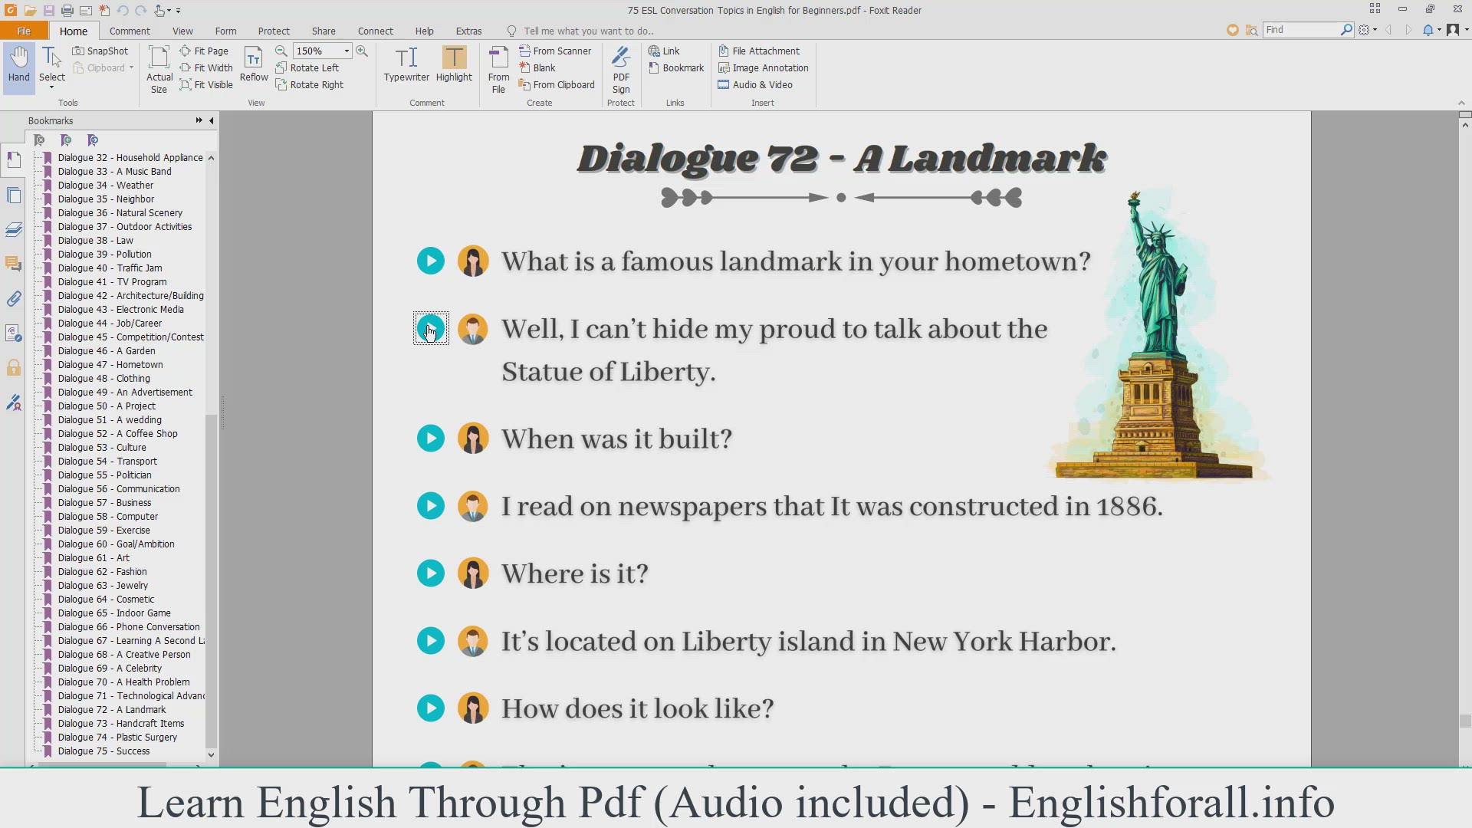
Task: Expand the Select tool dropdown arrow
Action: (52, 87)
